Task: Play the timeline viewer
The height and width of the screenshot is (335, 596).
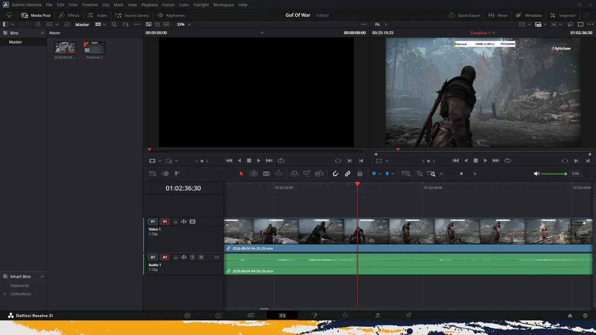Action: point(485,161)
